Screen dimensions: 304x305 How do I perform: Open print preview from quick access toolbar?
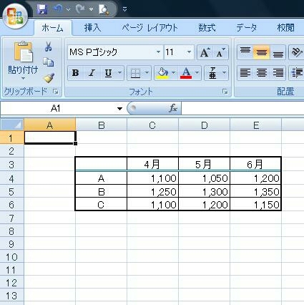[x=104, y=9]
